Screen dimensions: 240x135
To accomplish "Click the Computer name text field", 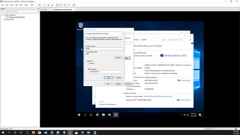I will [104, 49].
